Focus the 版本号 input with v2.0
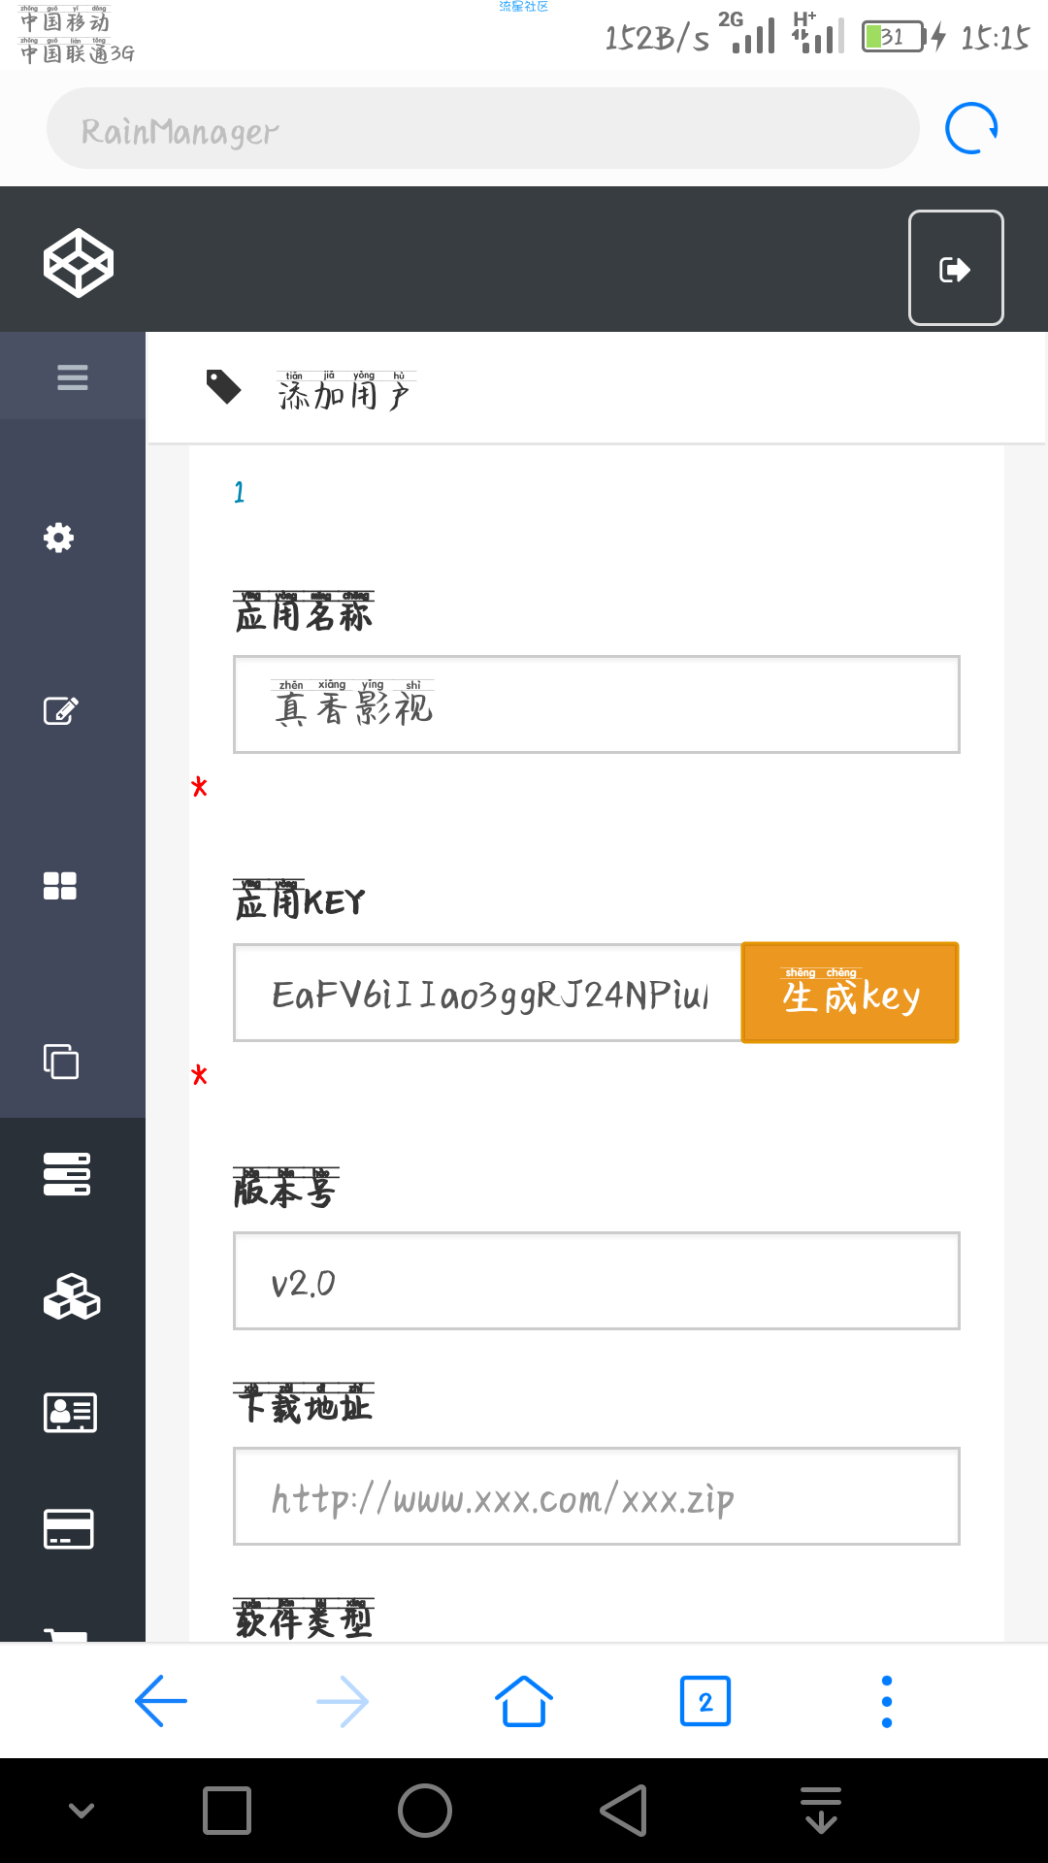This screenshot has width=1048, height=1863. 597,1281
